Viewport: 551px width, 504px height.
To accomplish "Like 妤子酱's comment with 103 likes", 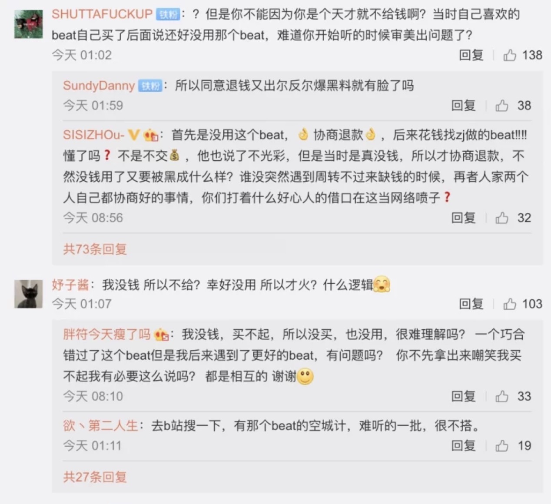I will pos(510,304).
